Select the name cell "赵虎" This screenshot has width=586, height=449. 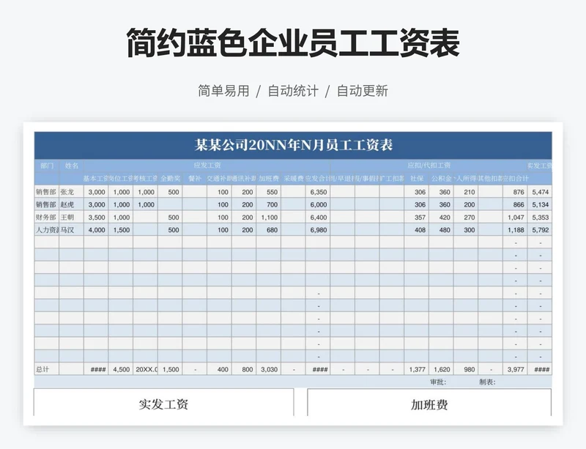coord(71,204)
